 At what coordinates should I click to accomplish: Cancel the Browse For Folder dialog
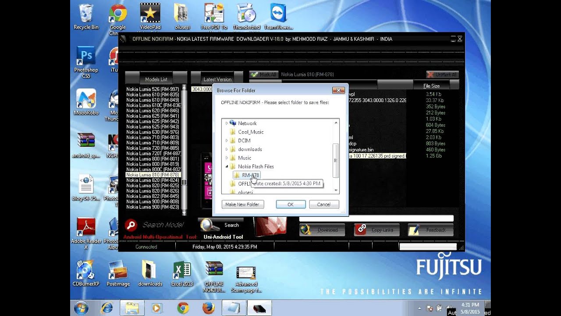click(324, 205)
